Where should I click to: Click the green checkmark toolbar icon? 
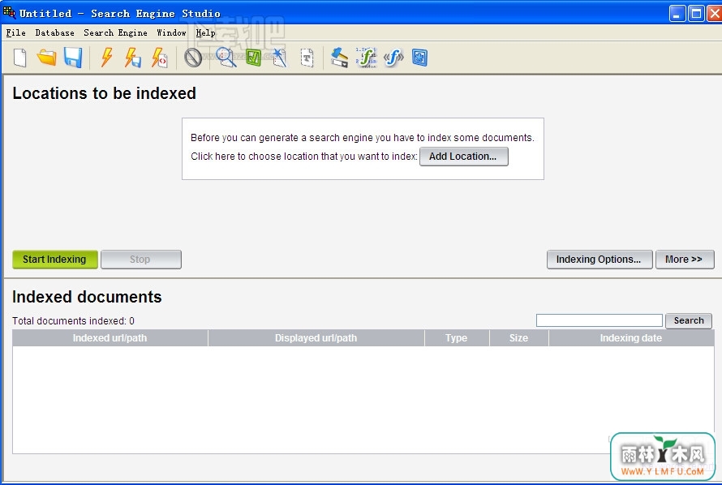pyautogui.click(x=253, y=58)
